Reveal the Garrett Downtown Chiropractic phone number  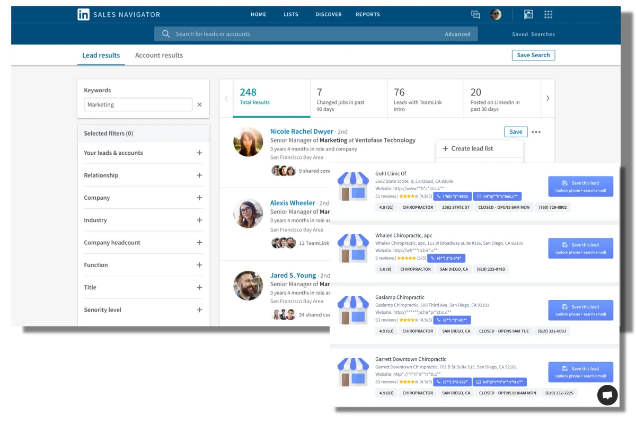coord(452,382)
